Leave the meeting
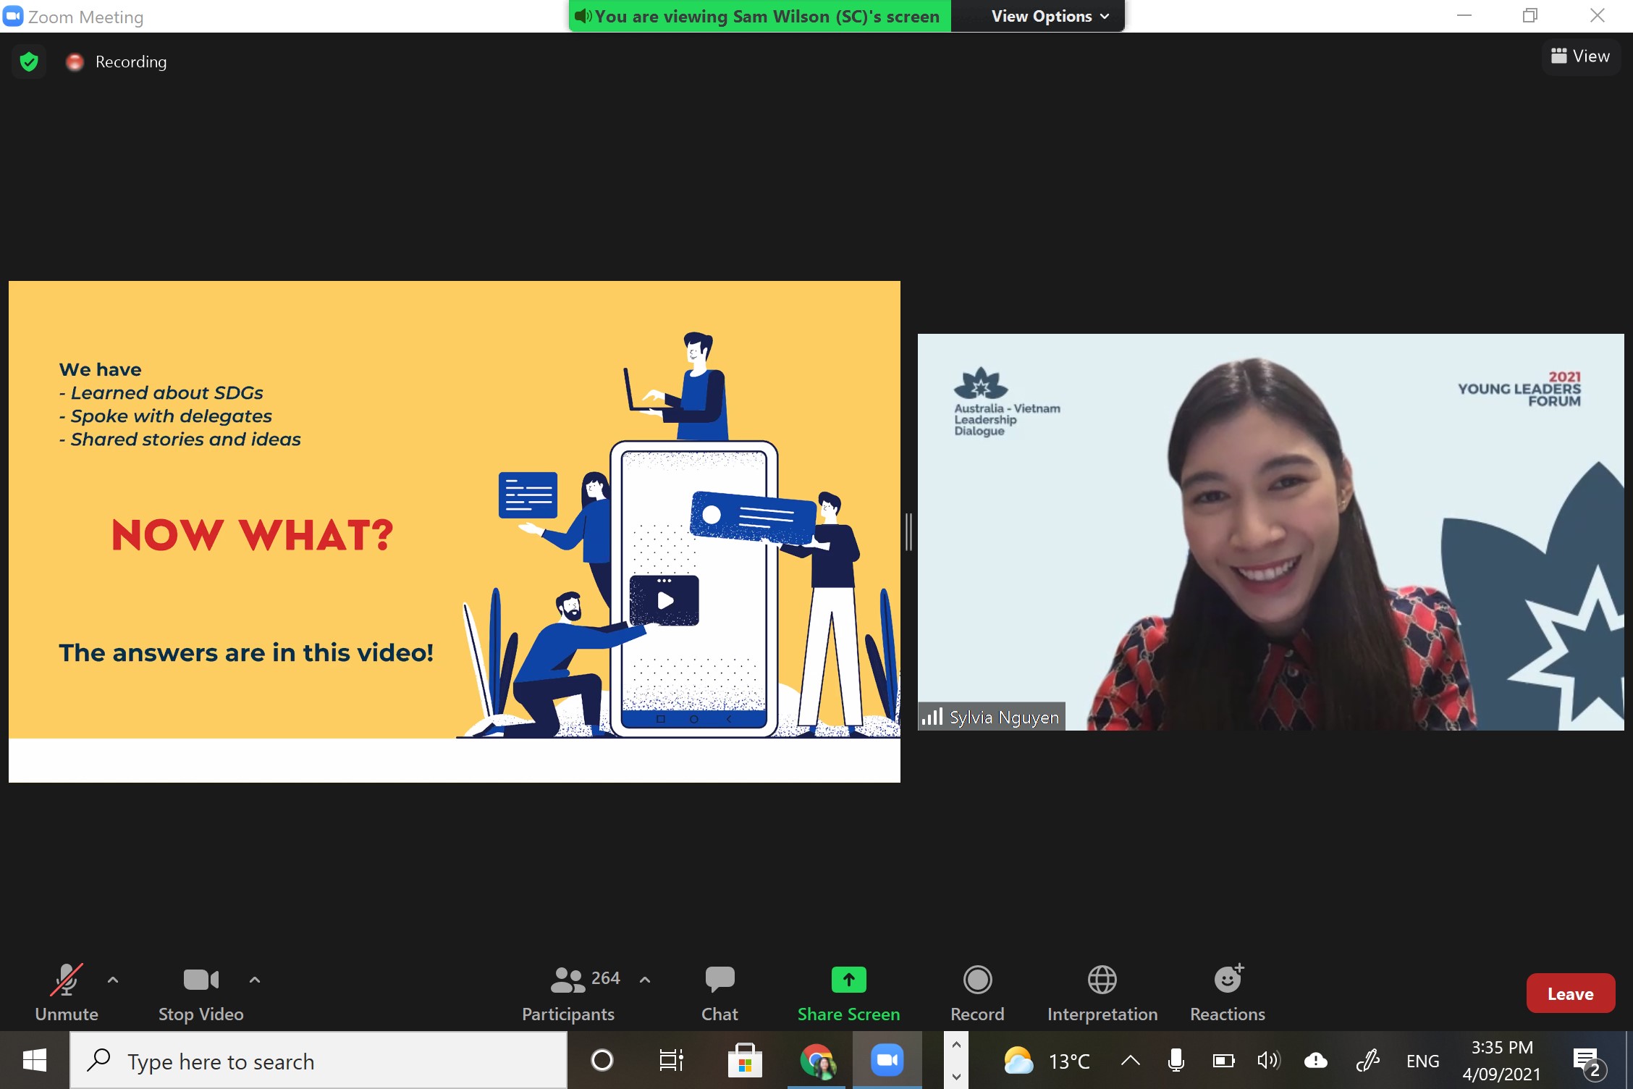Screen dimensions: 1633x1089 coord(1570,993)
